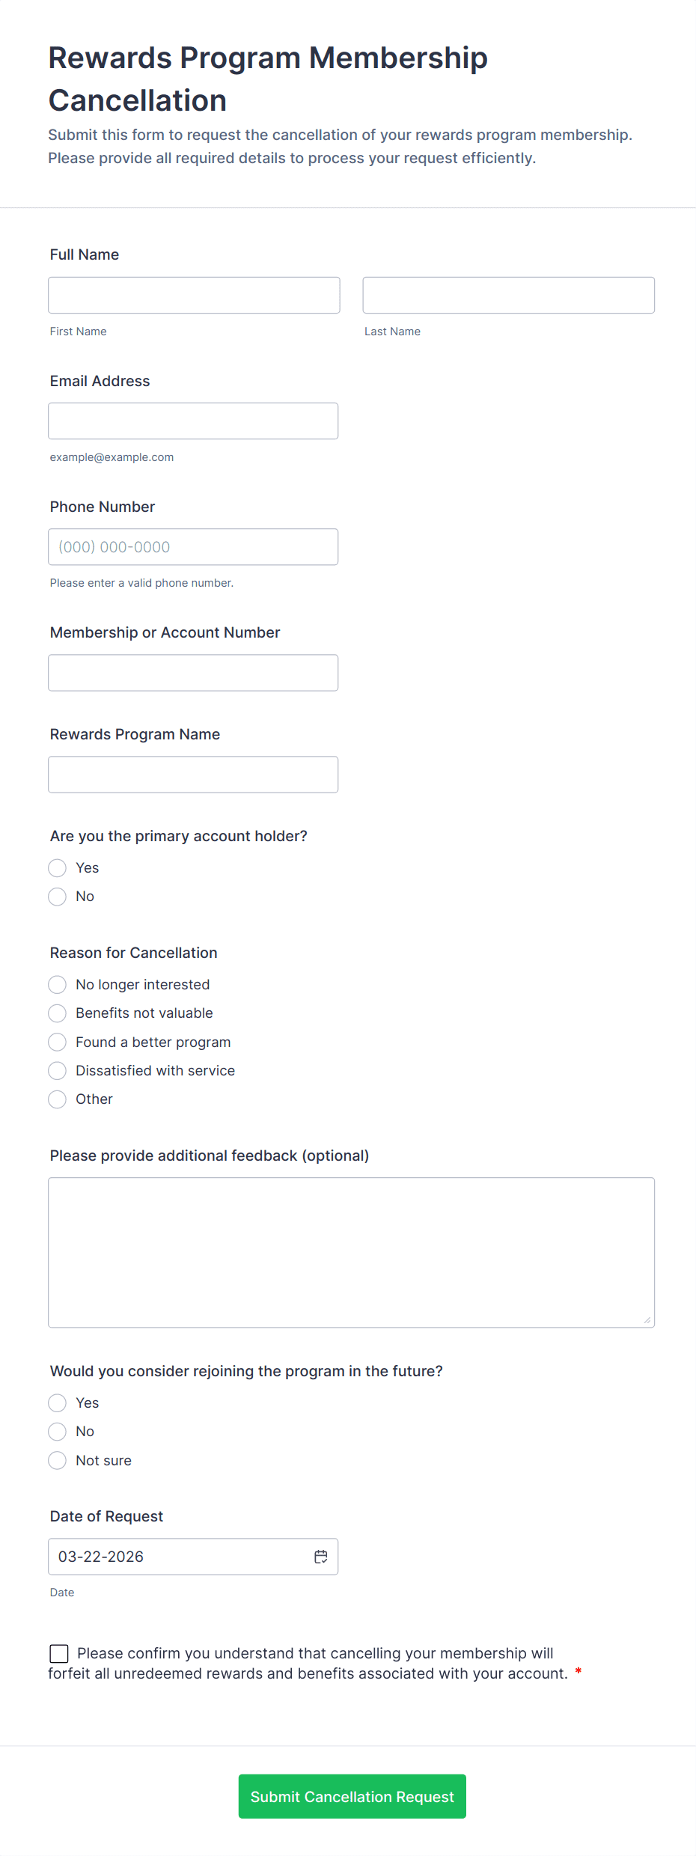This screenshot has width=696, height=1856.
Task: Choose Found a better program reason
Action: click(x=58, y=1042)
